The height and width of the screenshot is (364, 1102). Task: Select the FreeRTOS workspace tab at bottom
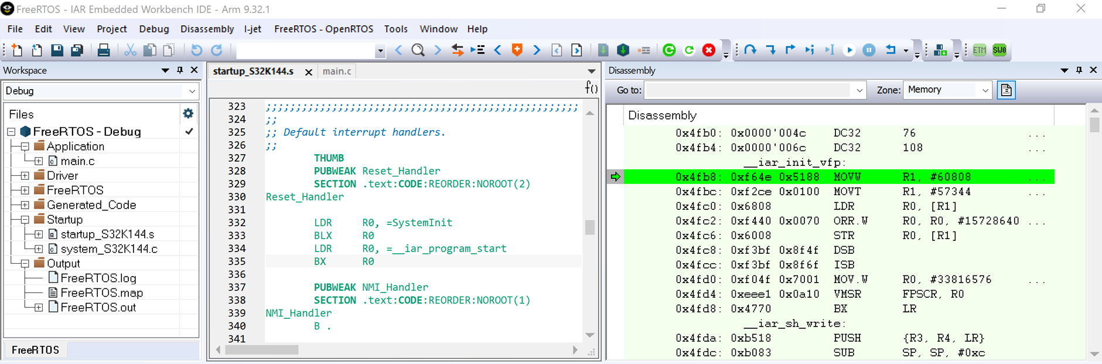click(x=35, y=350)
